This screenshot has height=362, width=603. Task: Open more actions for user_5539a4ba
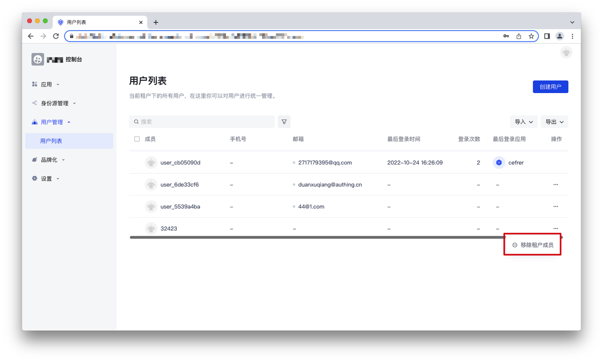(555, 207)
